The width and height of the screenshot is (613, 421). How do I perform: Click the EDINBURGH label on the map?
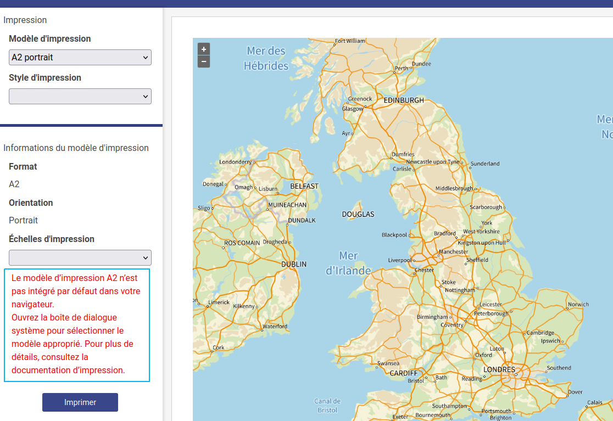404,100
